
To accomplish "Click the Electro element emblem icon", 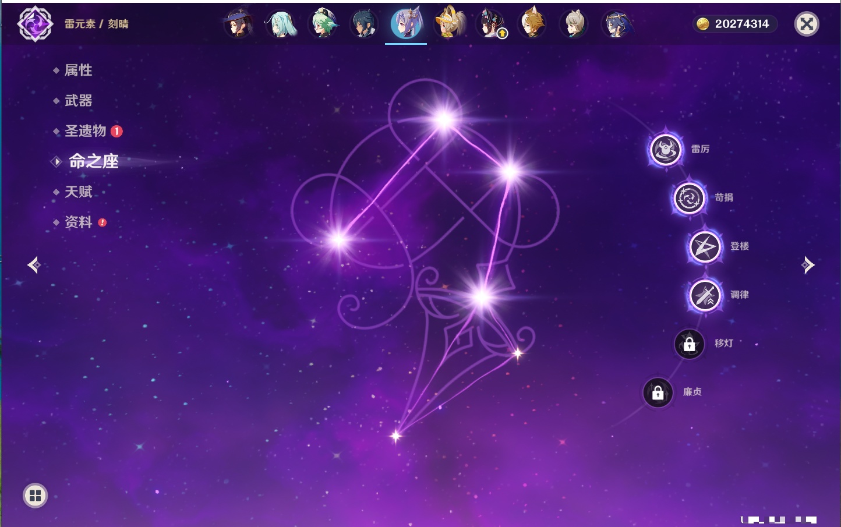I will click(35, 24).
